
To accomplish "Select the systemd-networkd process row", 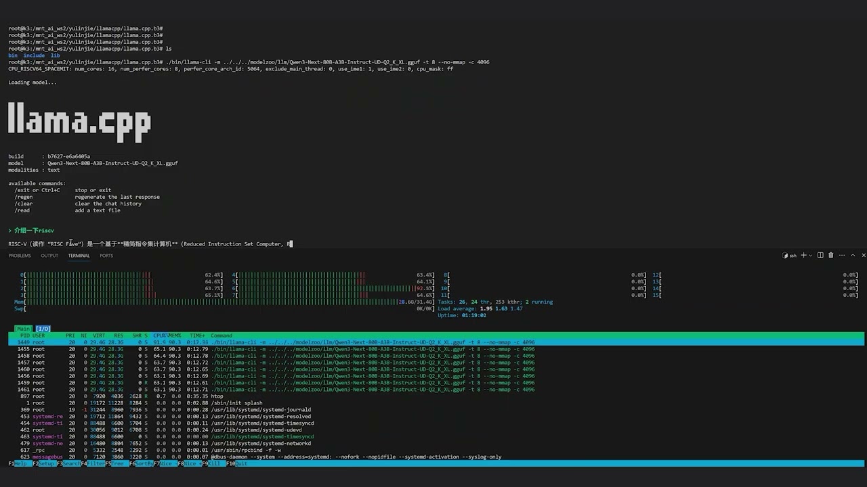I will [436, 444].
